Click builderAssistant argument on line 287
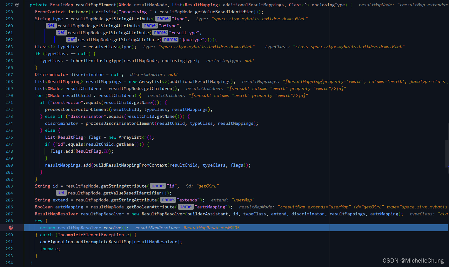Screen dimensions: 449x267 point(208,214)
